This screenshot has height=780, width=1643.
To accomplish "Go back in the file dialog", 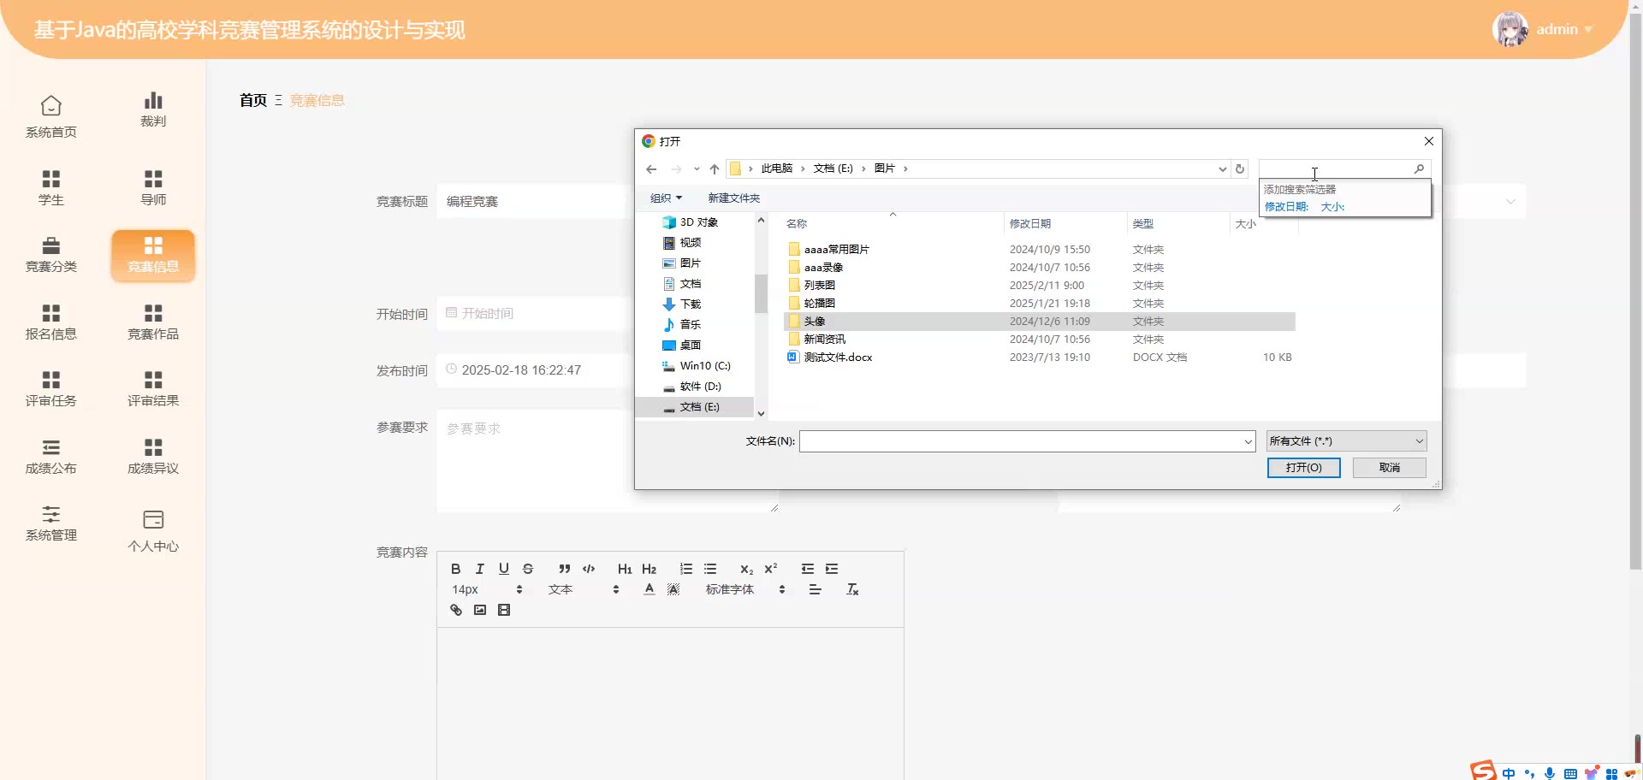I will [651, 169].
